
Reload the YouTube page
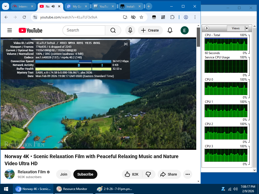pyautogui.click(x=24, y=17)
